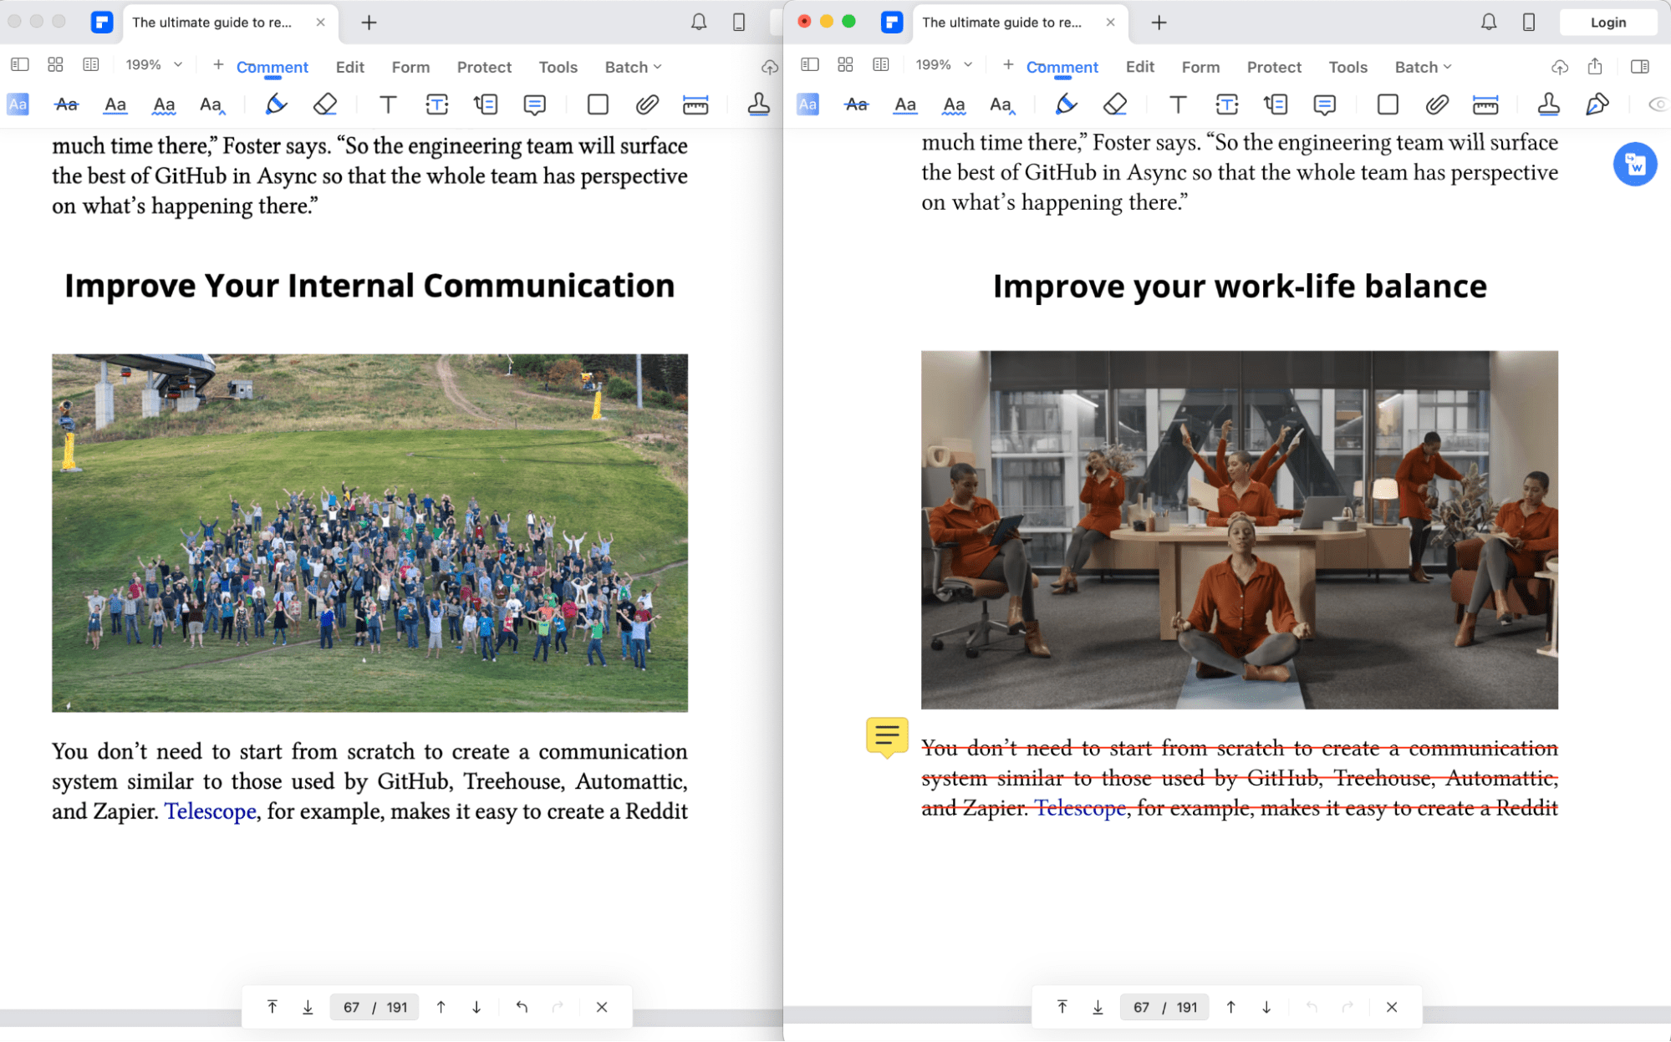Toggle the left sidebar panel in right window
1671x1042 pixels.
(x=809, y=65)
